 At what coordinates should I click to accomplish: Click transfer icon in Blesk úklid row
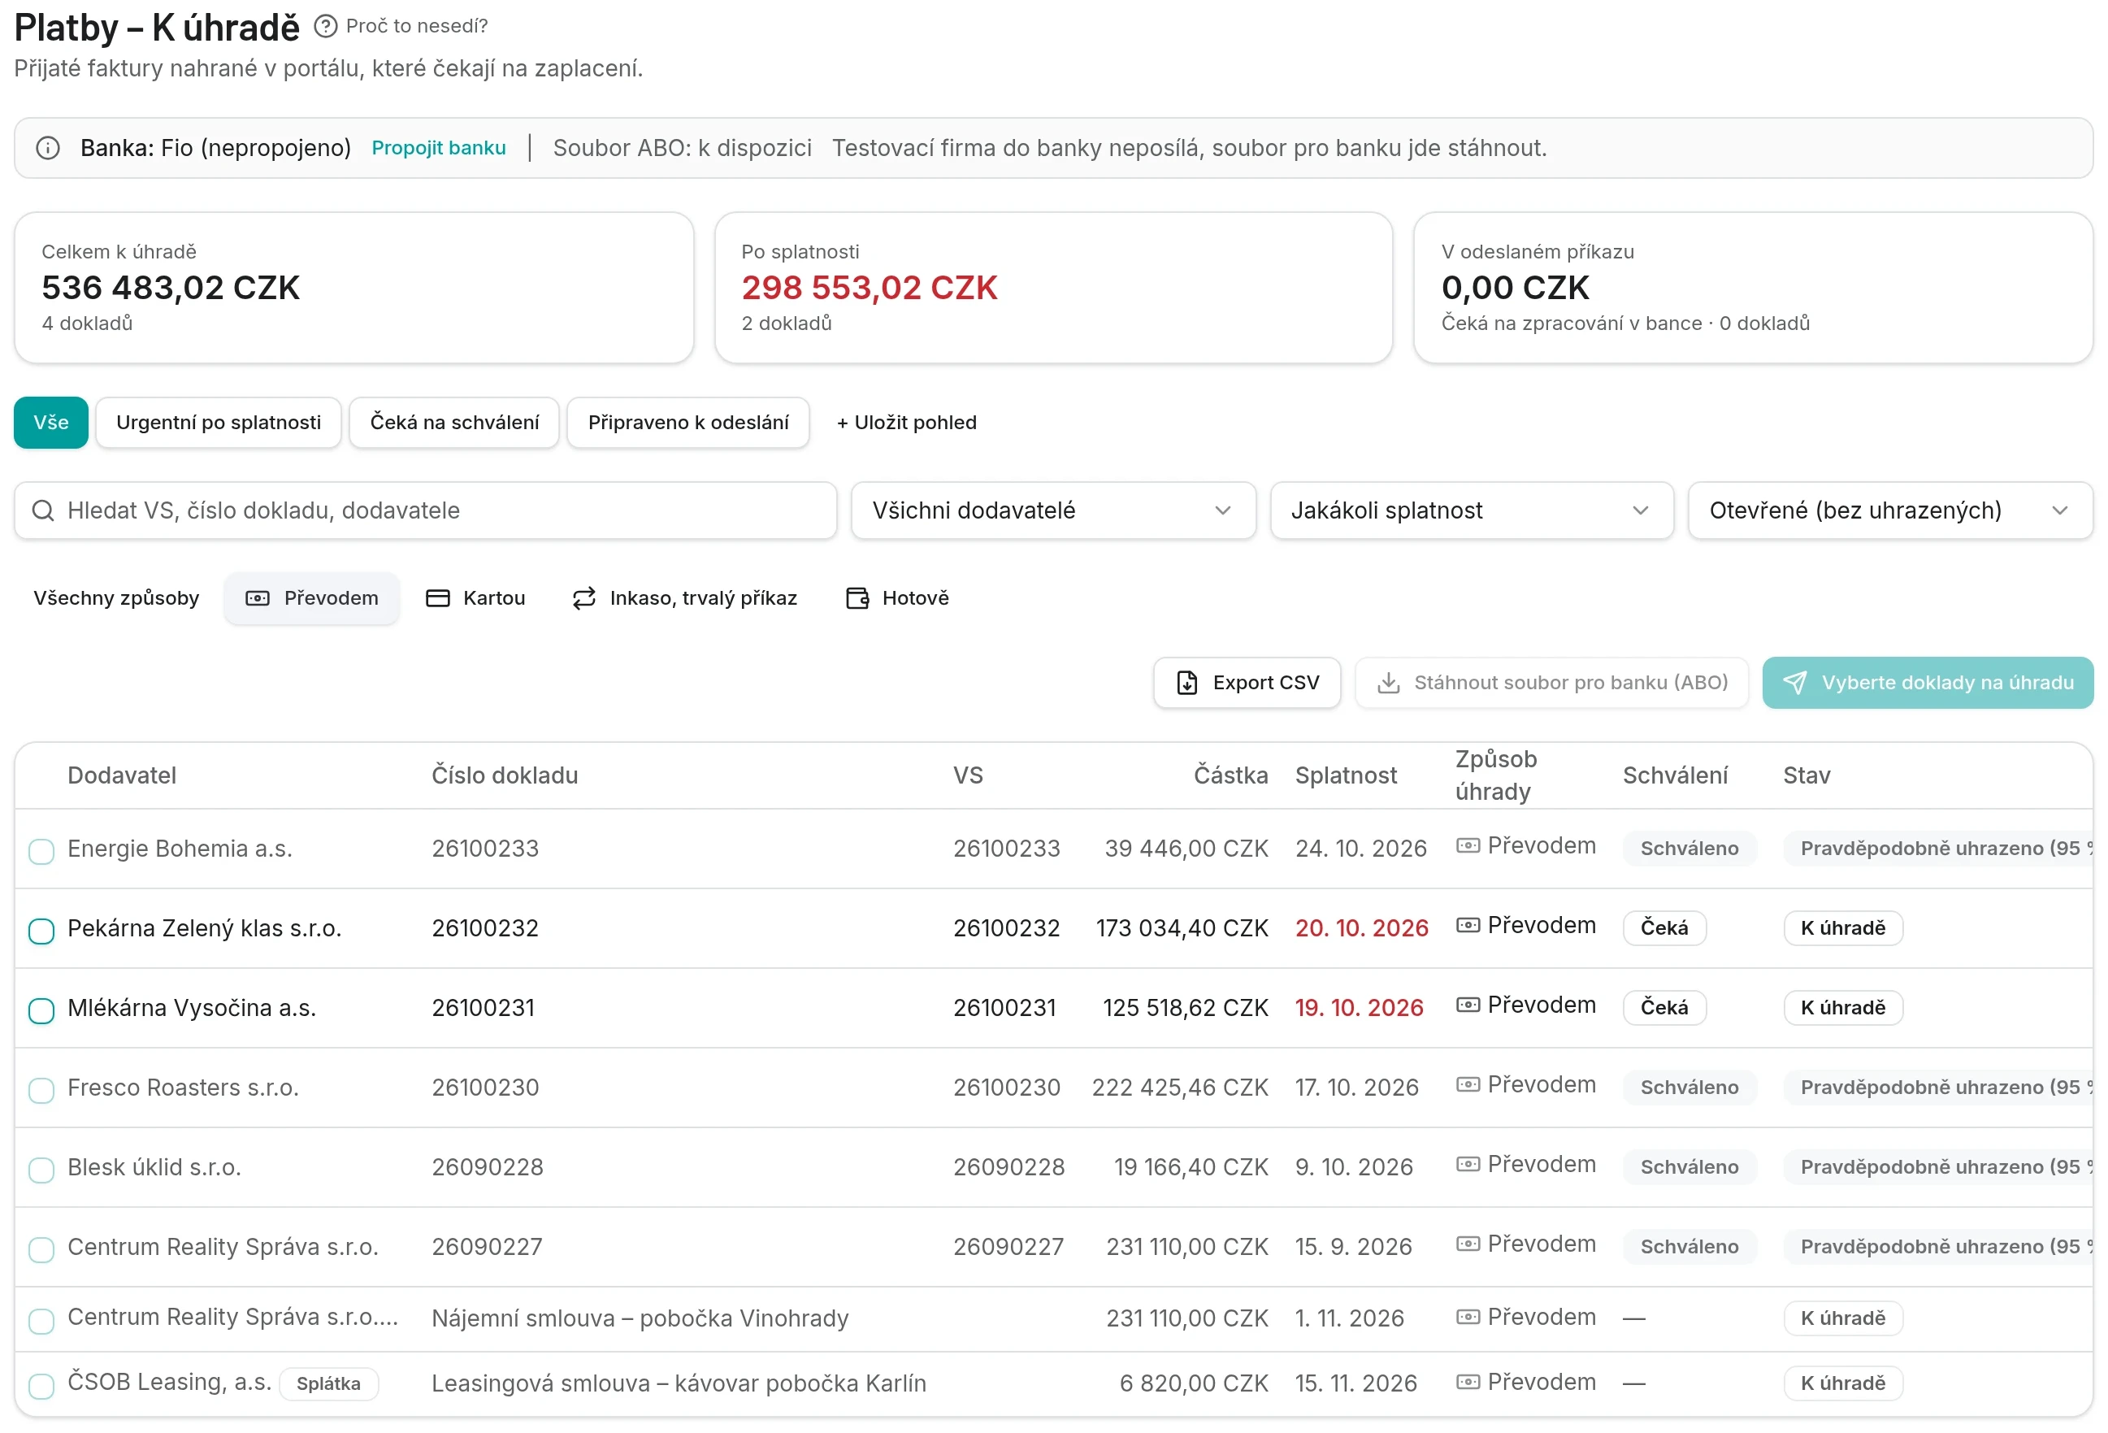1468,1166
